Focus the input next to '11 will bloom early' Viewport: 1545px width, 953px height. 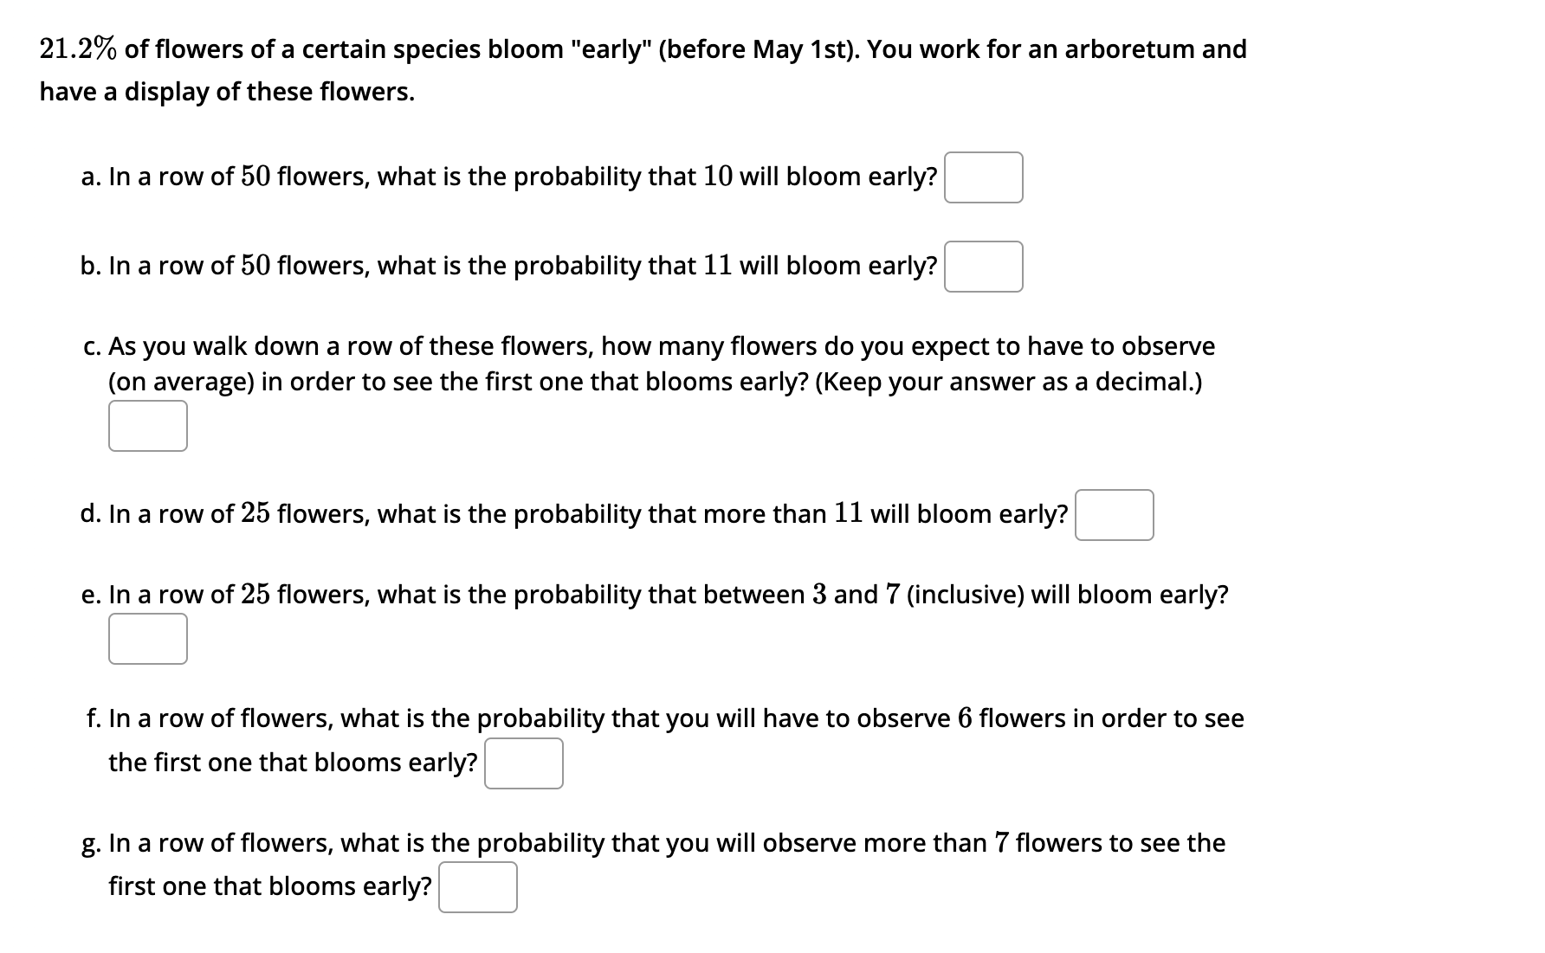983,267
